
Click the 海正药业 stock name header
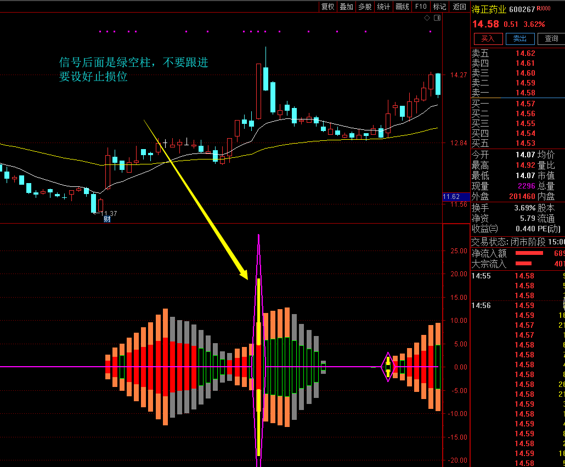[488, 9]
